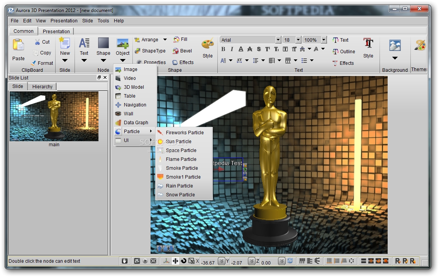The height and width of the screenshot is (277, 439).
Task: Expand the Arrange dropdown arrow
Action: point(165,39)
